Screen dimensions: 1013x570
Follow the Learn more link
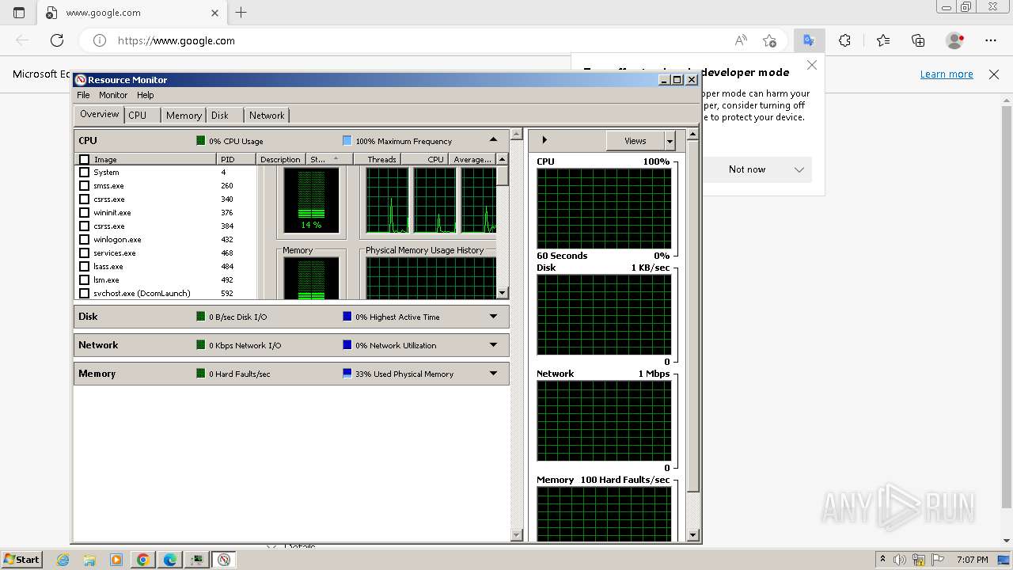pos(947,74)
